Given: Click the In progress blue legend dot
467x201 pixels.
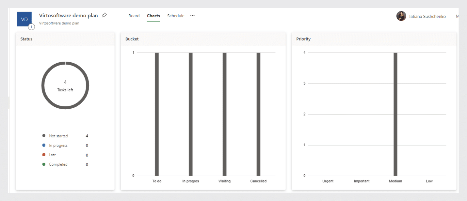Looking at the screenshot, I should (44, 145).
